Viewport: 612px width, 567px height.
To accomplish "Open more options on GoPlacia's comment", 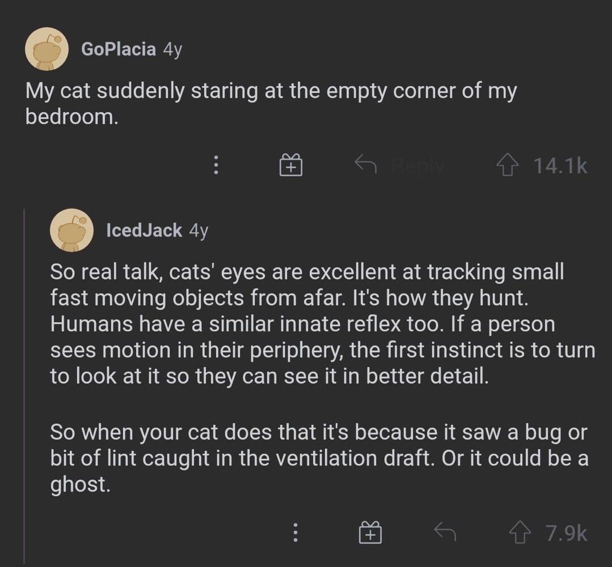I will (x=216, y=165).
